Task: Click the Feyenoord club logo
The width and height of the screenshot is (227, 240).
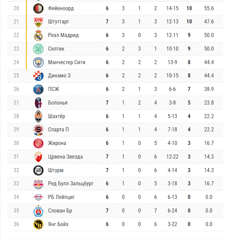Action: coord(38,8)
